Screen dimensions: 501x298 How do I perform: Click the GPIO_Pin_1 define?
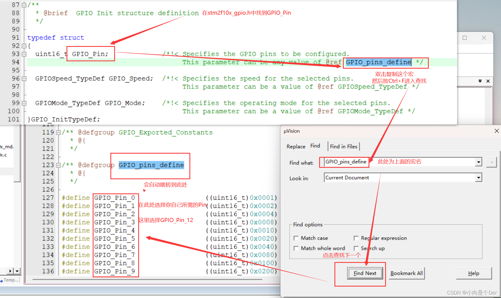114,206
